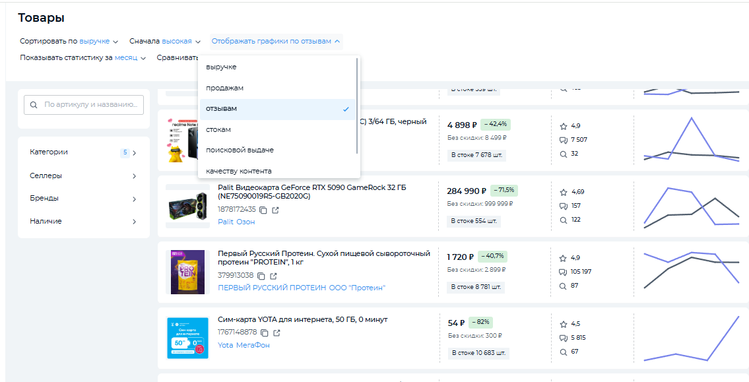Click the search magnifier icon in article field
749x382 pixels.
pos(33,104)
